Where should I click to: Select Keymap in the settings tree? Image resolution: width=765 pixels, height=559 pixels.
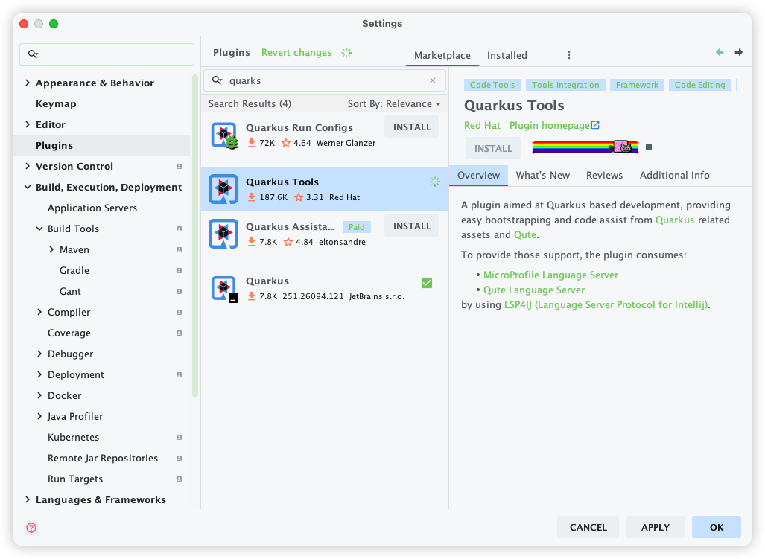56,103
